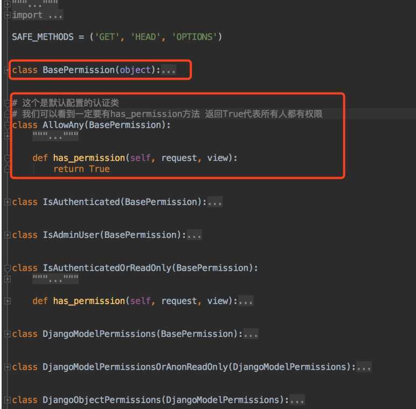Click the SAFE_METHODS variable name
The width and height of the screenshot is (416, 409).
point(43,37)
